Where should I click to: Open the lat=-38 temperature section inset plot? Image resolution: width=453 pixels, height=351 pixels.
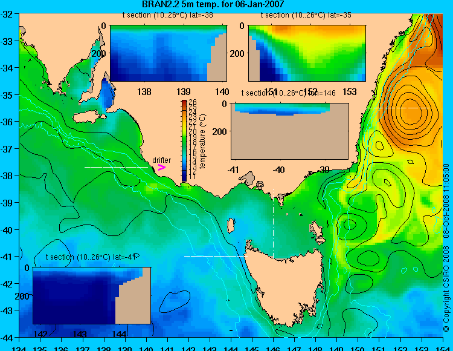(x=169, y=53)
